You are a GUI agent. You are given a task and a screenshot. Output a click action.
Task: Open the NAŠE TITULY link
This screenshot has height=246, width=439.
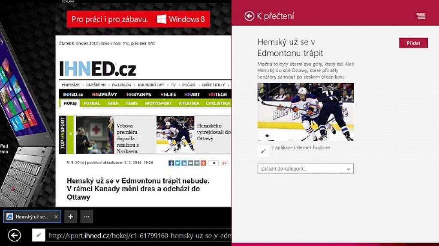pos(213,85)
